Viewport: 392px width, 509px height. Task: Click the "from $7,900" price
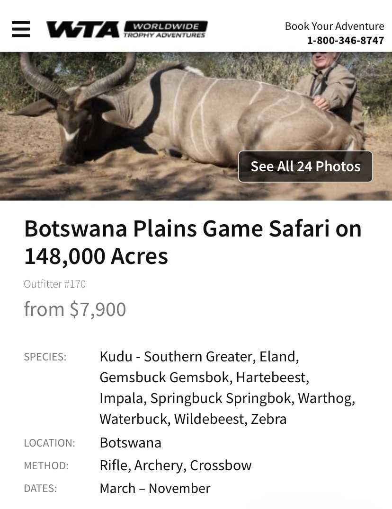[x=75, y=309]
